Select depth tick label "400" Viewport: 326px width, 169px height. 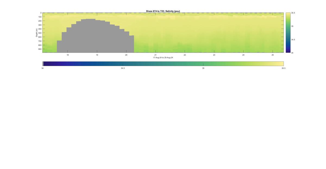[40, 29]
